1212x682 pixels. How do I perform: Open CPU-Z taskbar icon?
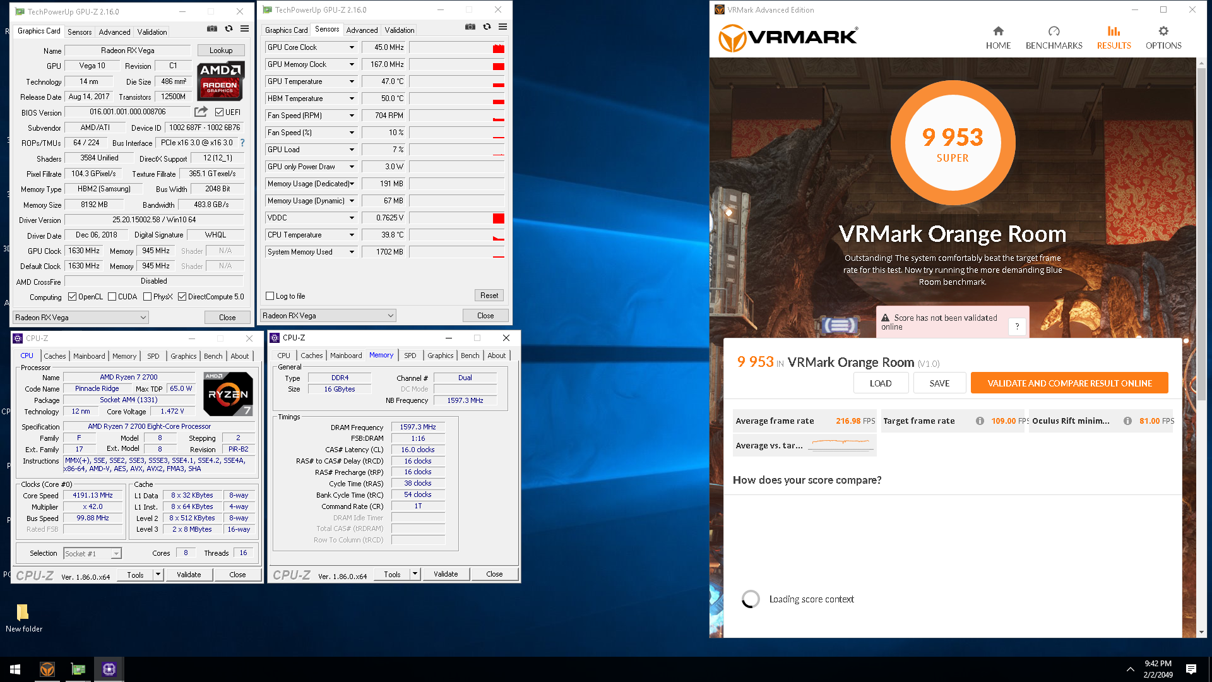[109, 669]
